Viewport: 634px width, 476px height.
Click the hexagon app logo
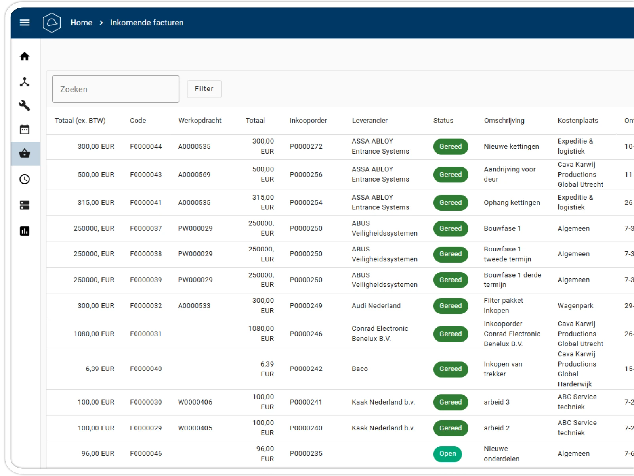click(52, 23)
